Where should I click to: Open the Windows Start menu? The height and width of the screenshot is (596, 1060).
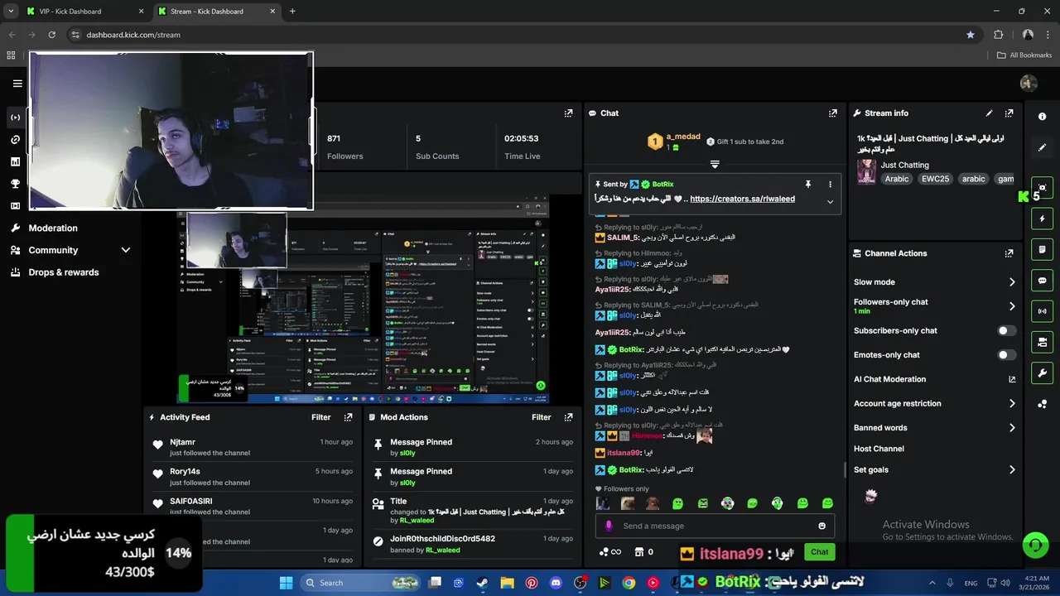(x=286, y=583)
